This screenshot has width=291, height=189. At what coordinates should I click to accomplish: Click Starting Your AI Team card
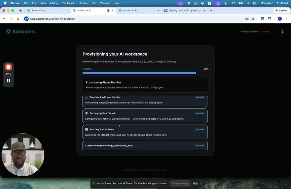pos(145,132)
